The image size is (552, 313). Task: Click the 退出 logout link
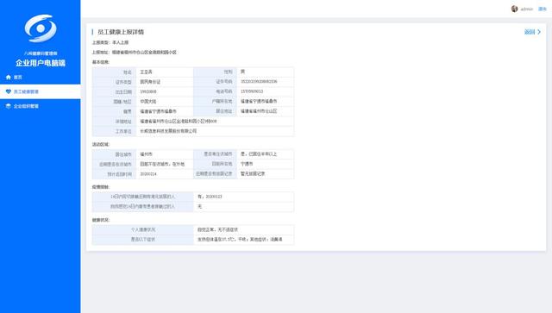click(543, 9)
